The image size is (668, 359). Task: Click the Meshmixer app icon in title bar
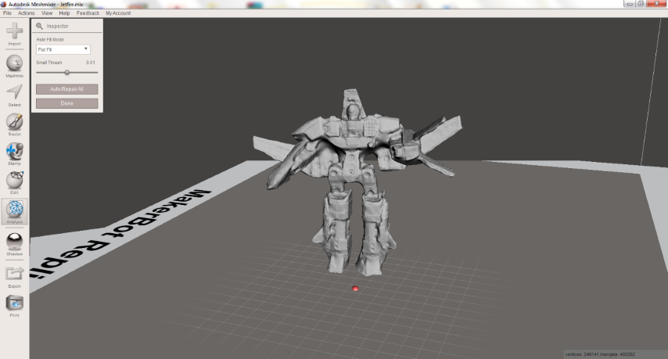click(3, 4)
